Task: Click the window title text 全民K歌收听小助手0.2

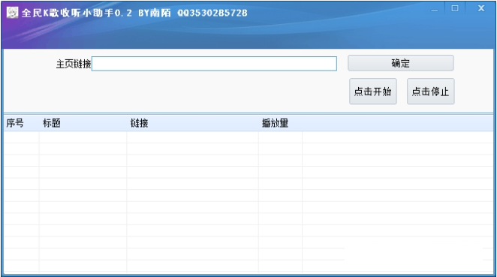Action: click(77, 13)
